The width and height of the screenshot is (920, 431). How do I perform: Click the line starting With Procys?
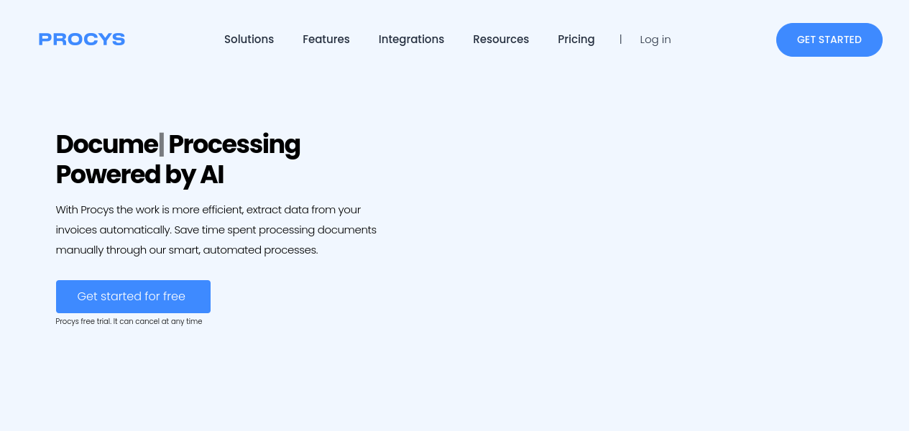[208, 210]
